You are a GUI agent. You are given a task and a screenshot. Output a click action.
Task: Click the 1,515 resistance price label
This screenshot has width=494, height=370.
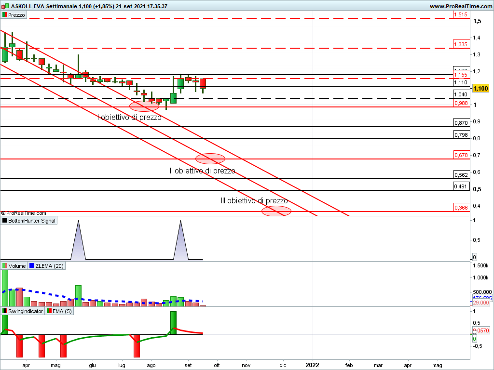pyautogui.click(x=460, y=15)
